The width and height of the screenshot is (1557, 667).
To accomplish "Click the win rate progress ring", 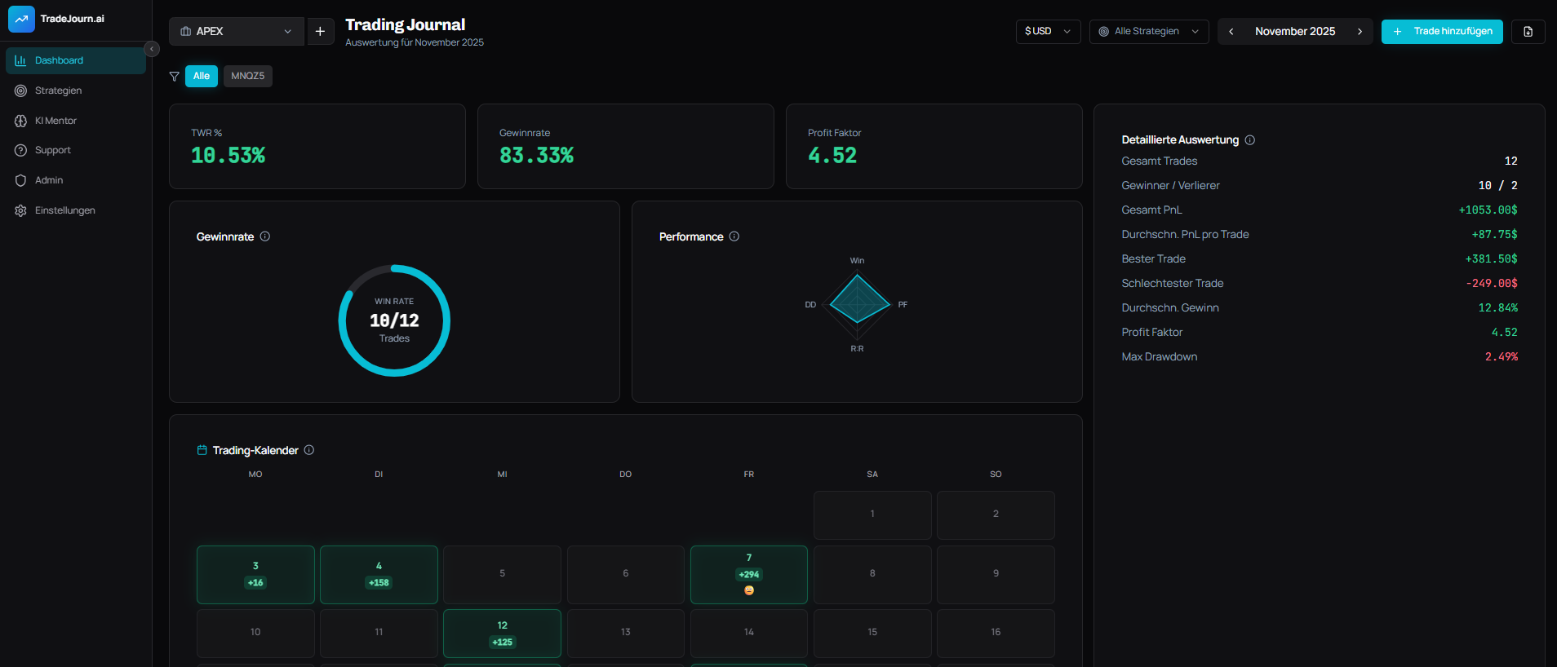I will coord(394,320).
